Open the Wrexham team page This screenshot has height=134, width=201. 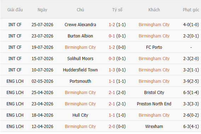click(154, 127)
